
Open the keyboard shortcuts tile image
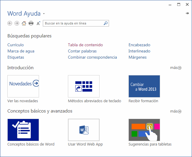pos(84,86)
